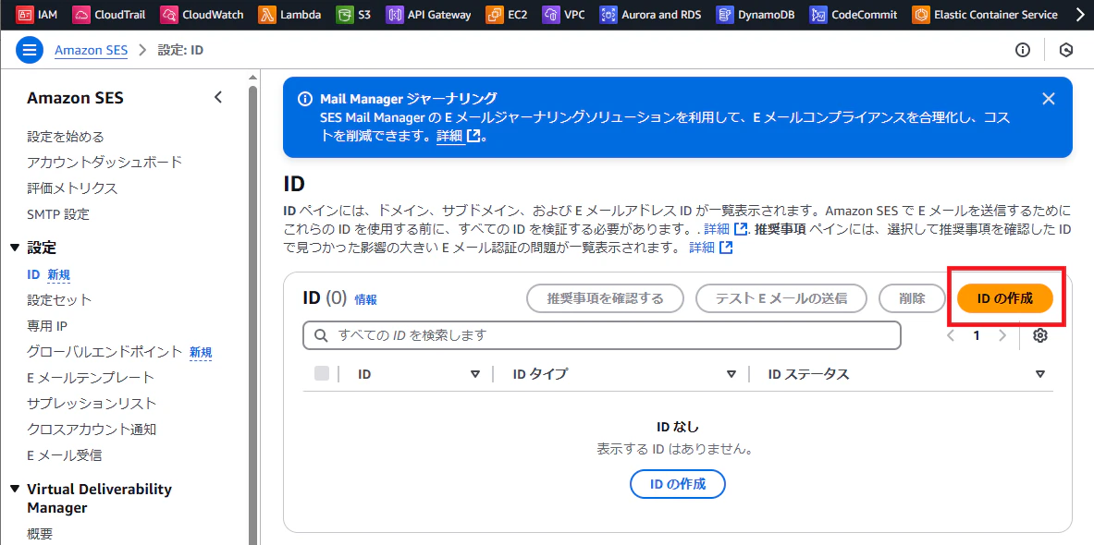Screen dimensions: 1094x545
Task: Open サプレッションリスト in sidebar
Action: click(x=92, y=404)
